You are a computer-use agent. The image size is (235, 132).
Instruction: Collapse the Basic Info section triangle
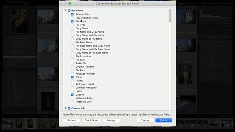(x=65, y=11)
